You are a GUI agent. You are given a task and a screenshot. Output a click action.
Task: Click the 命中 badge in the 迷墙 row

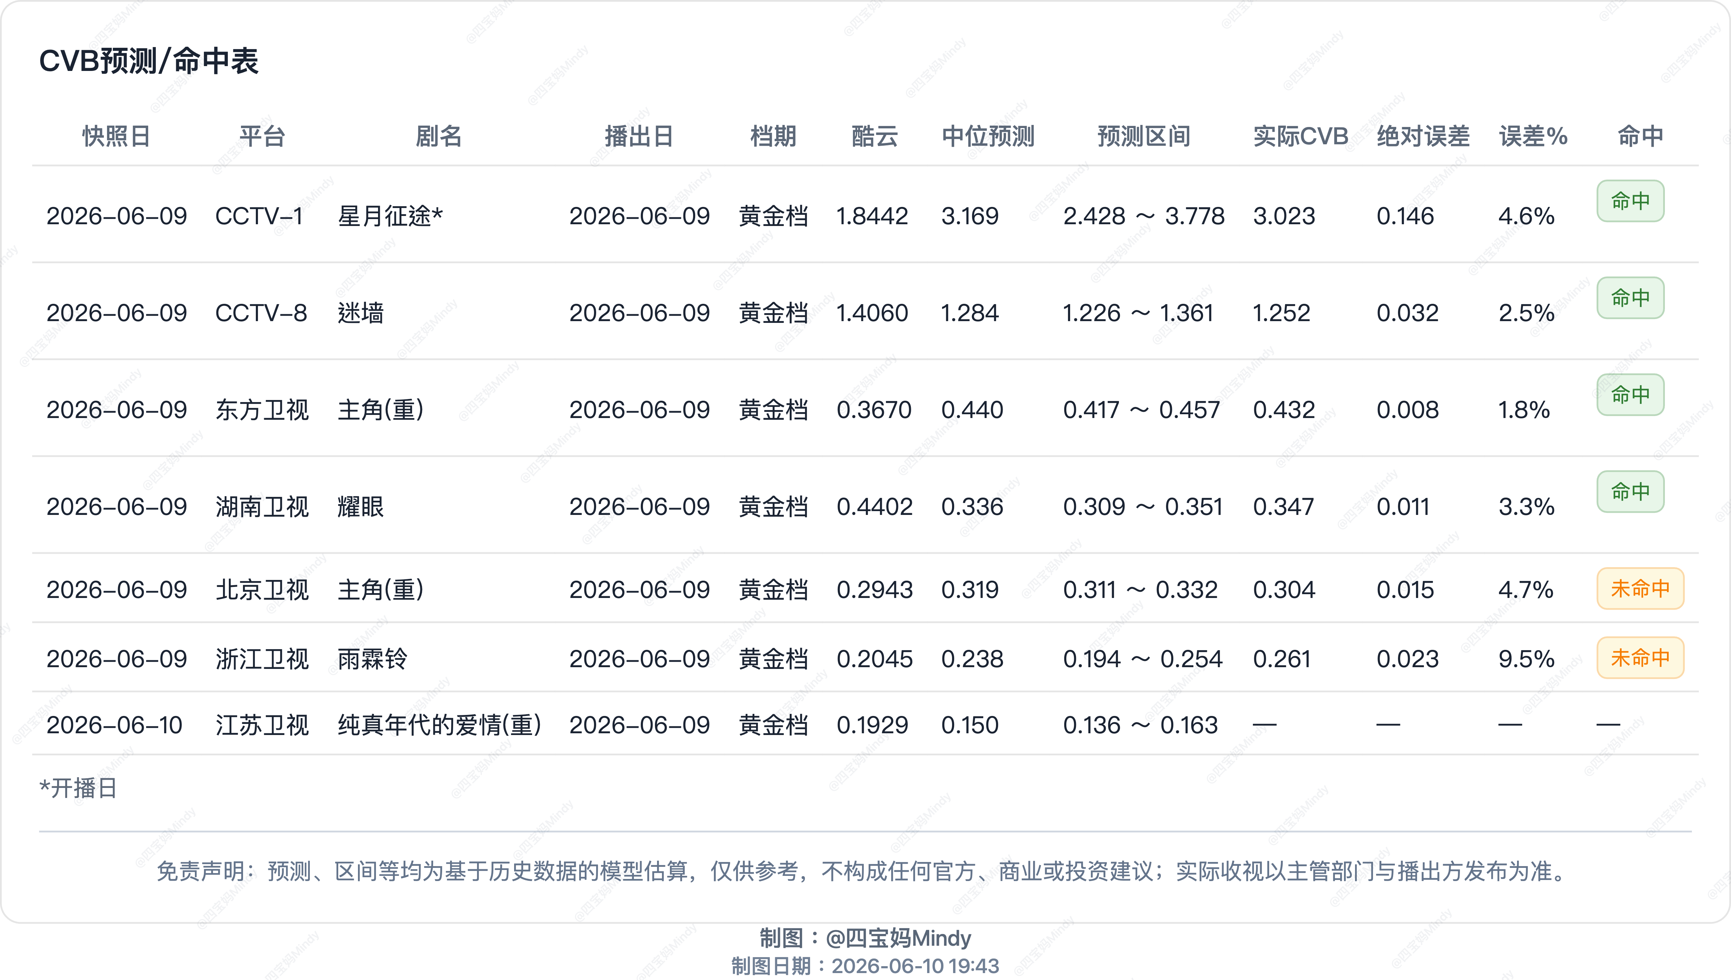1631,298
